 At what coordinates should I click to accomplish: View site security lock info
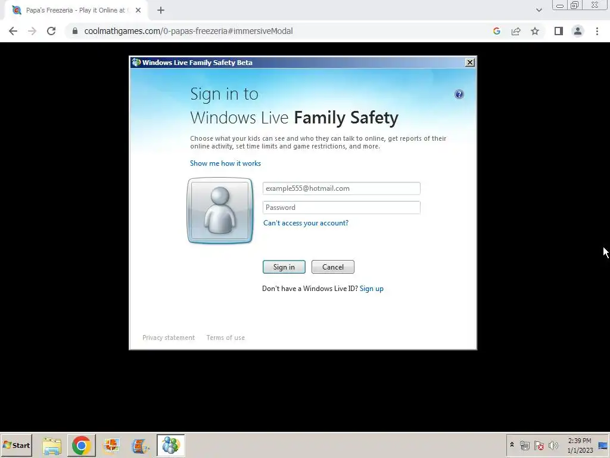tap(75, 31)
